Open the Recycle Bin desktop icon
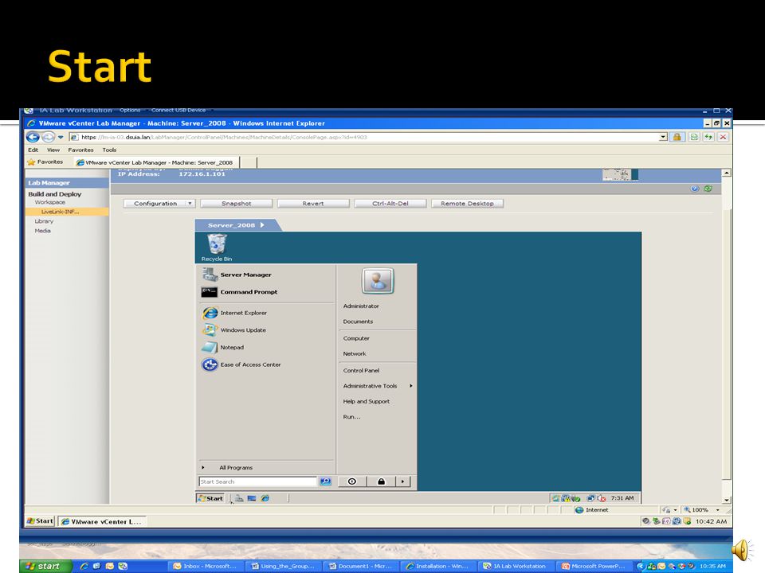 pyautogui.click(x=217, y=248)
